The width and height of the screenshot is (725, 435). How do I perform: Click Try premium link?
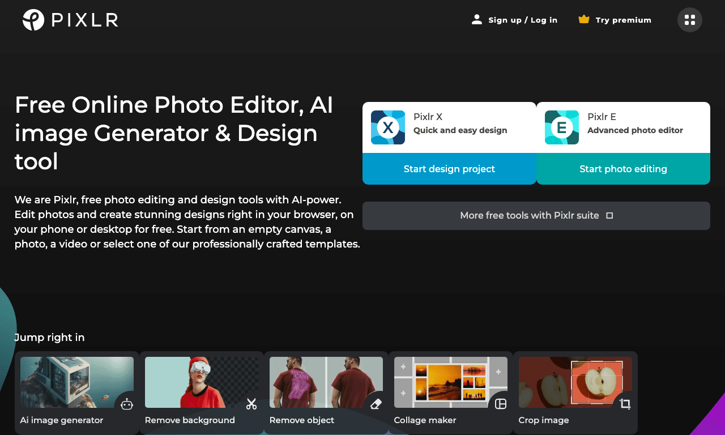(x=615, y=20)
